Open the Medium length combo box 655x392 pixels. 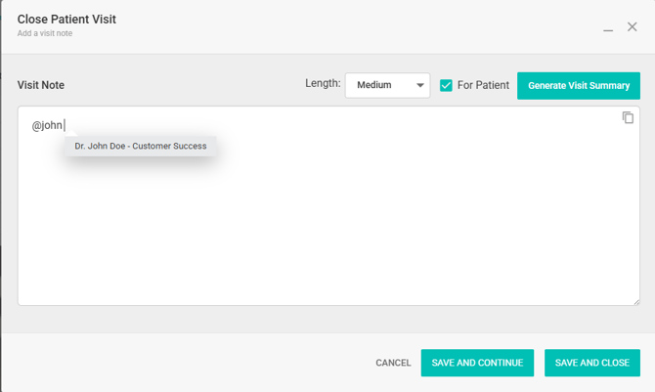(x=386, y=86)
